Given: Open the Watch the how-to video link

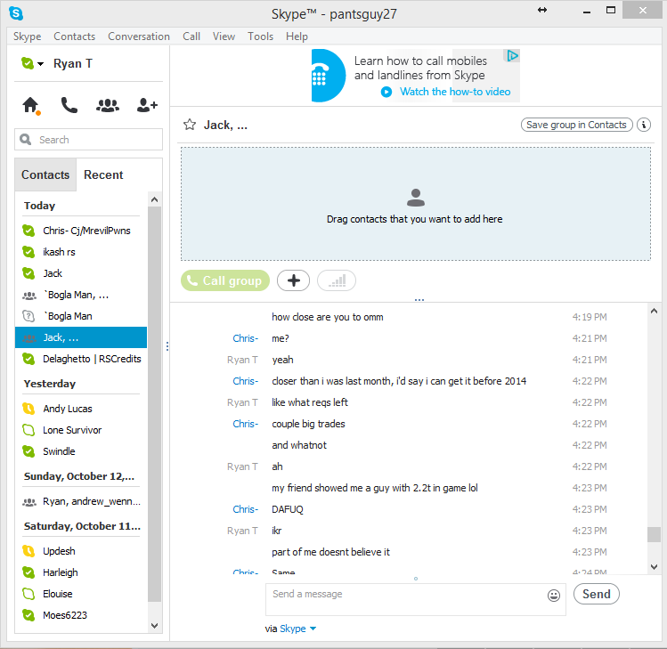Looking at the screenshot, I should (x=455, y=92).
